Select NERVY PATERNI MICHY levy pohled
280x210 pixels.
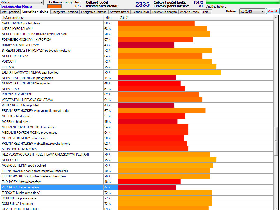[137, 83]
